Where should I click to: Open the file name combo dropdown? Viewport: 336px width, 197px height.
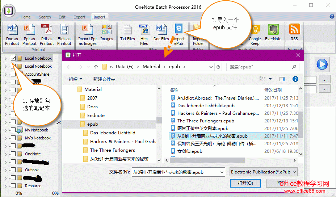222,172
